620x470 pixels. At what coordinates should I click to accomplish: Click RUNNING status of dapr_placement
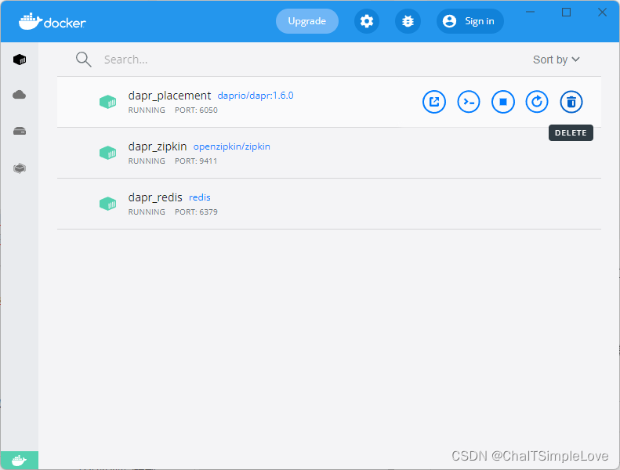click(147, 110)
